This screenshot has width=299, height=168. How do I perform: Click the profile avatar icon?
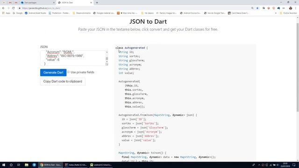[x=291, y=8]
